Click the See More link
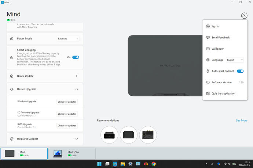 click(x=241, y=121)
